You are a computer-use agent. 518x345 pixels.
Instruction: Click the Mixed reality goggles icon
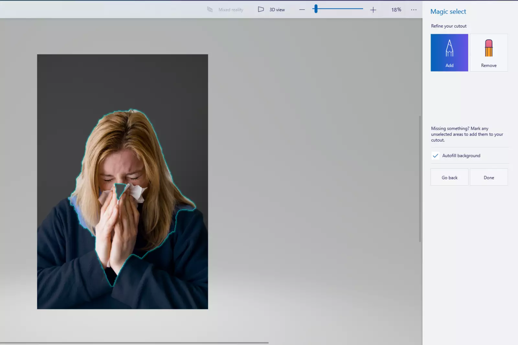coord(210,9)
